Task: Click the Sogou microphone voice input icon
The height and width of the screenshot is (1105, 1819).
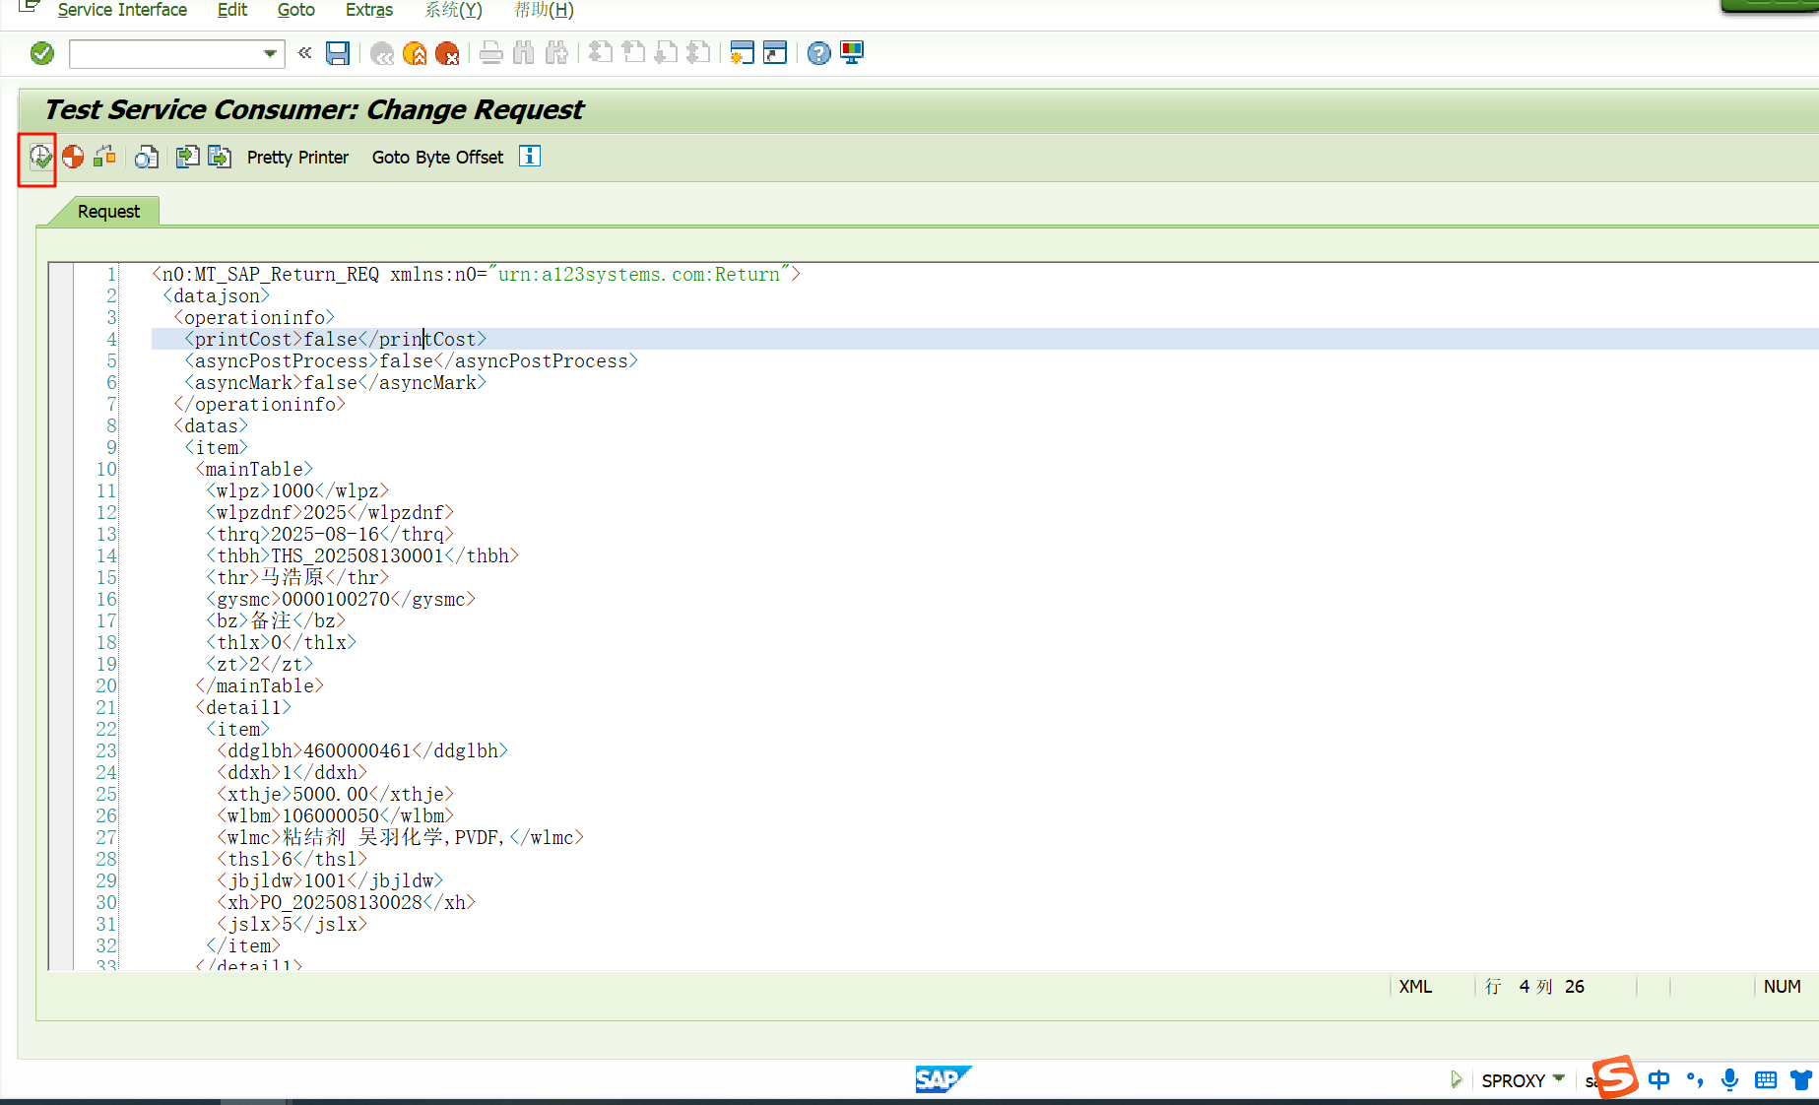Action: 1729,1079
